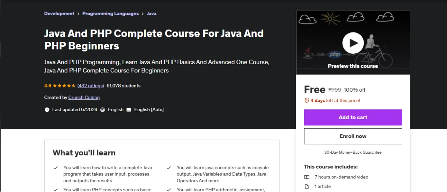Play the course preview video
Screen dimensions: 447x192
coord(353,43)
